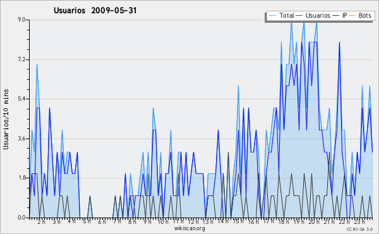Click the '16 h' x-axis label
The image size is (379, 234).
253,221
